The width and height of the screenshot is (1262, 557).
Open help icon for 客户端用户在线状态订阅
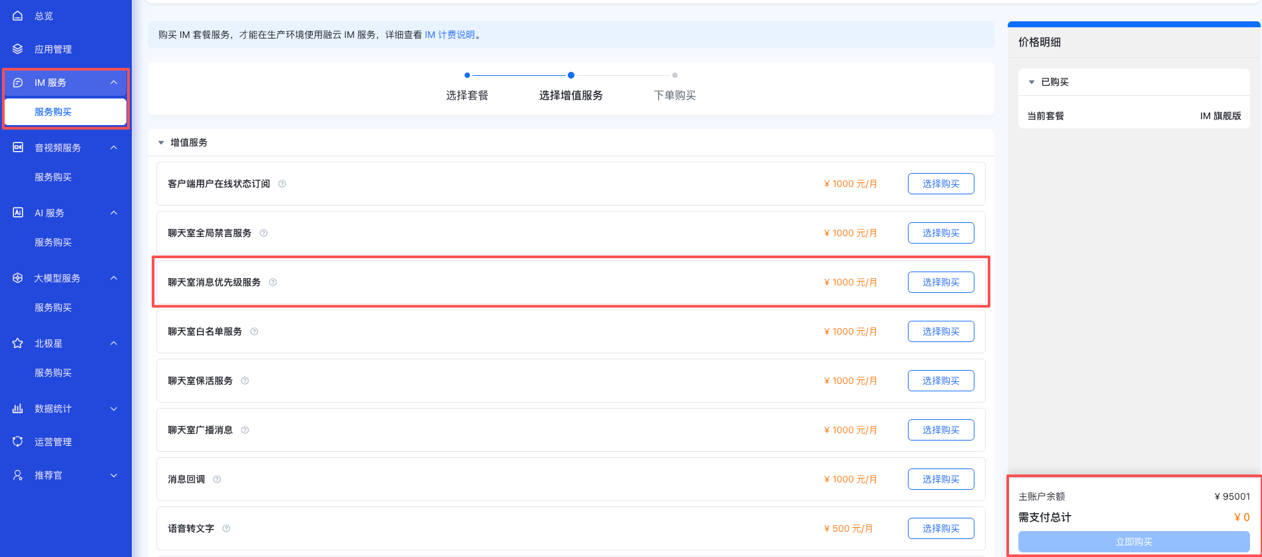click(282, 184)
